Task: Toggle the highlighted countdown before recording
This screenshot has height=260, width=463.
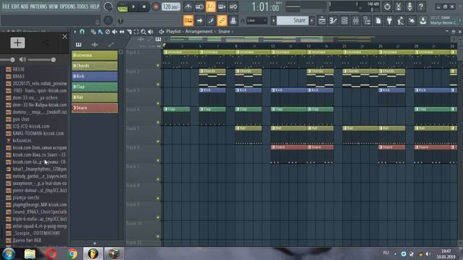Action: (x=211, y=6)
